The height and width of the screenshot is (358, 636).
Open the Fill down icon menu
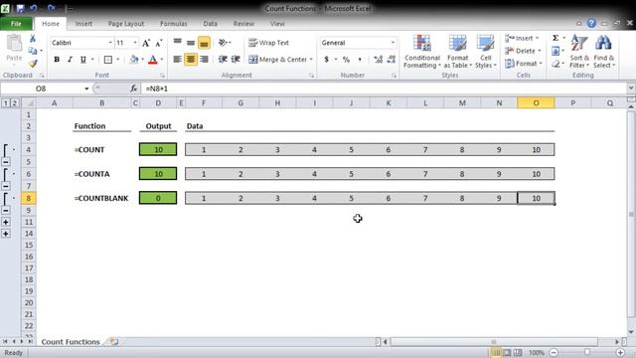click(556, 51)
